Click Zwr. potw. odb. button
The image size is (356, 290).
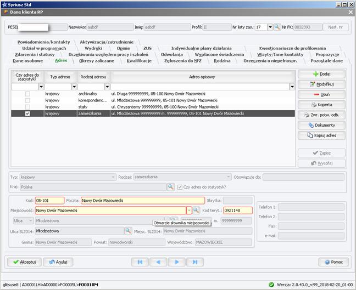pyautogui.click(x=321, y=115)
